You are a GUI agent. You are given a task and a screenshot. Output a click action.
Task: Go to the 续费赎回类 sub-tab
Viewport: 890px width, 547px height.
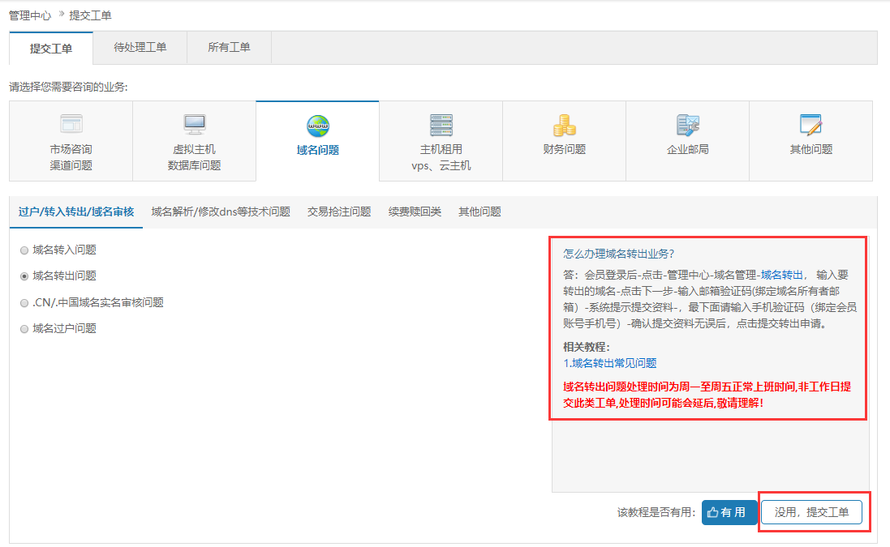[x=415, y=212]
